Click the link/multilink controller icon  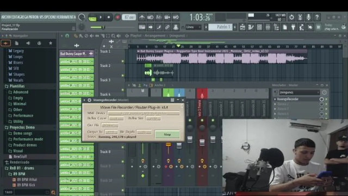tap(167, 27)
